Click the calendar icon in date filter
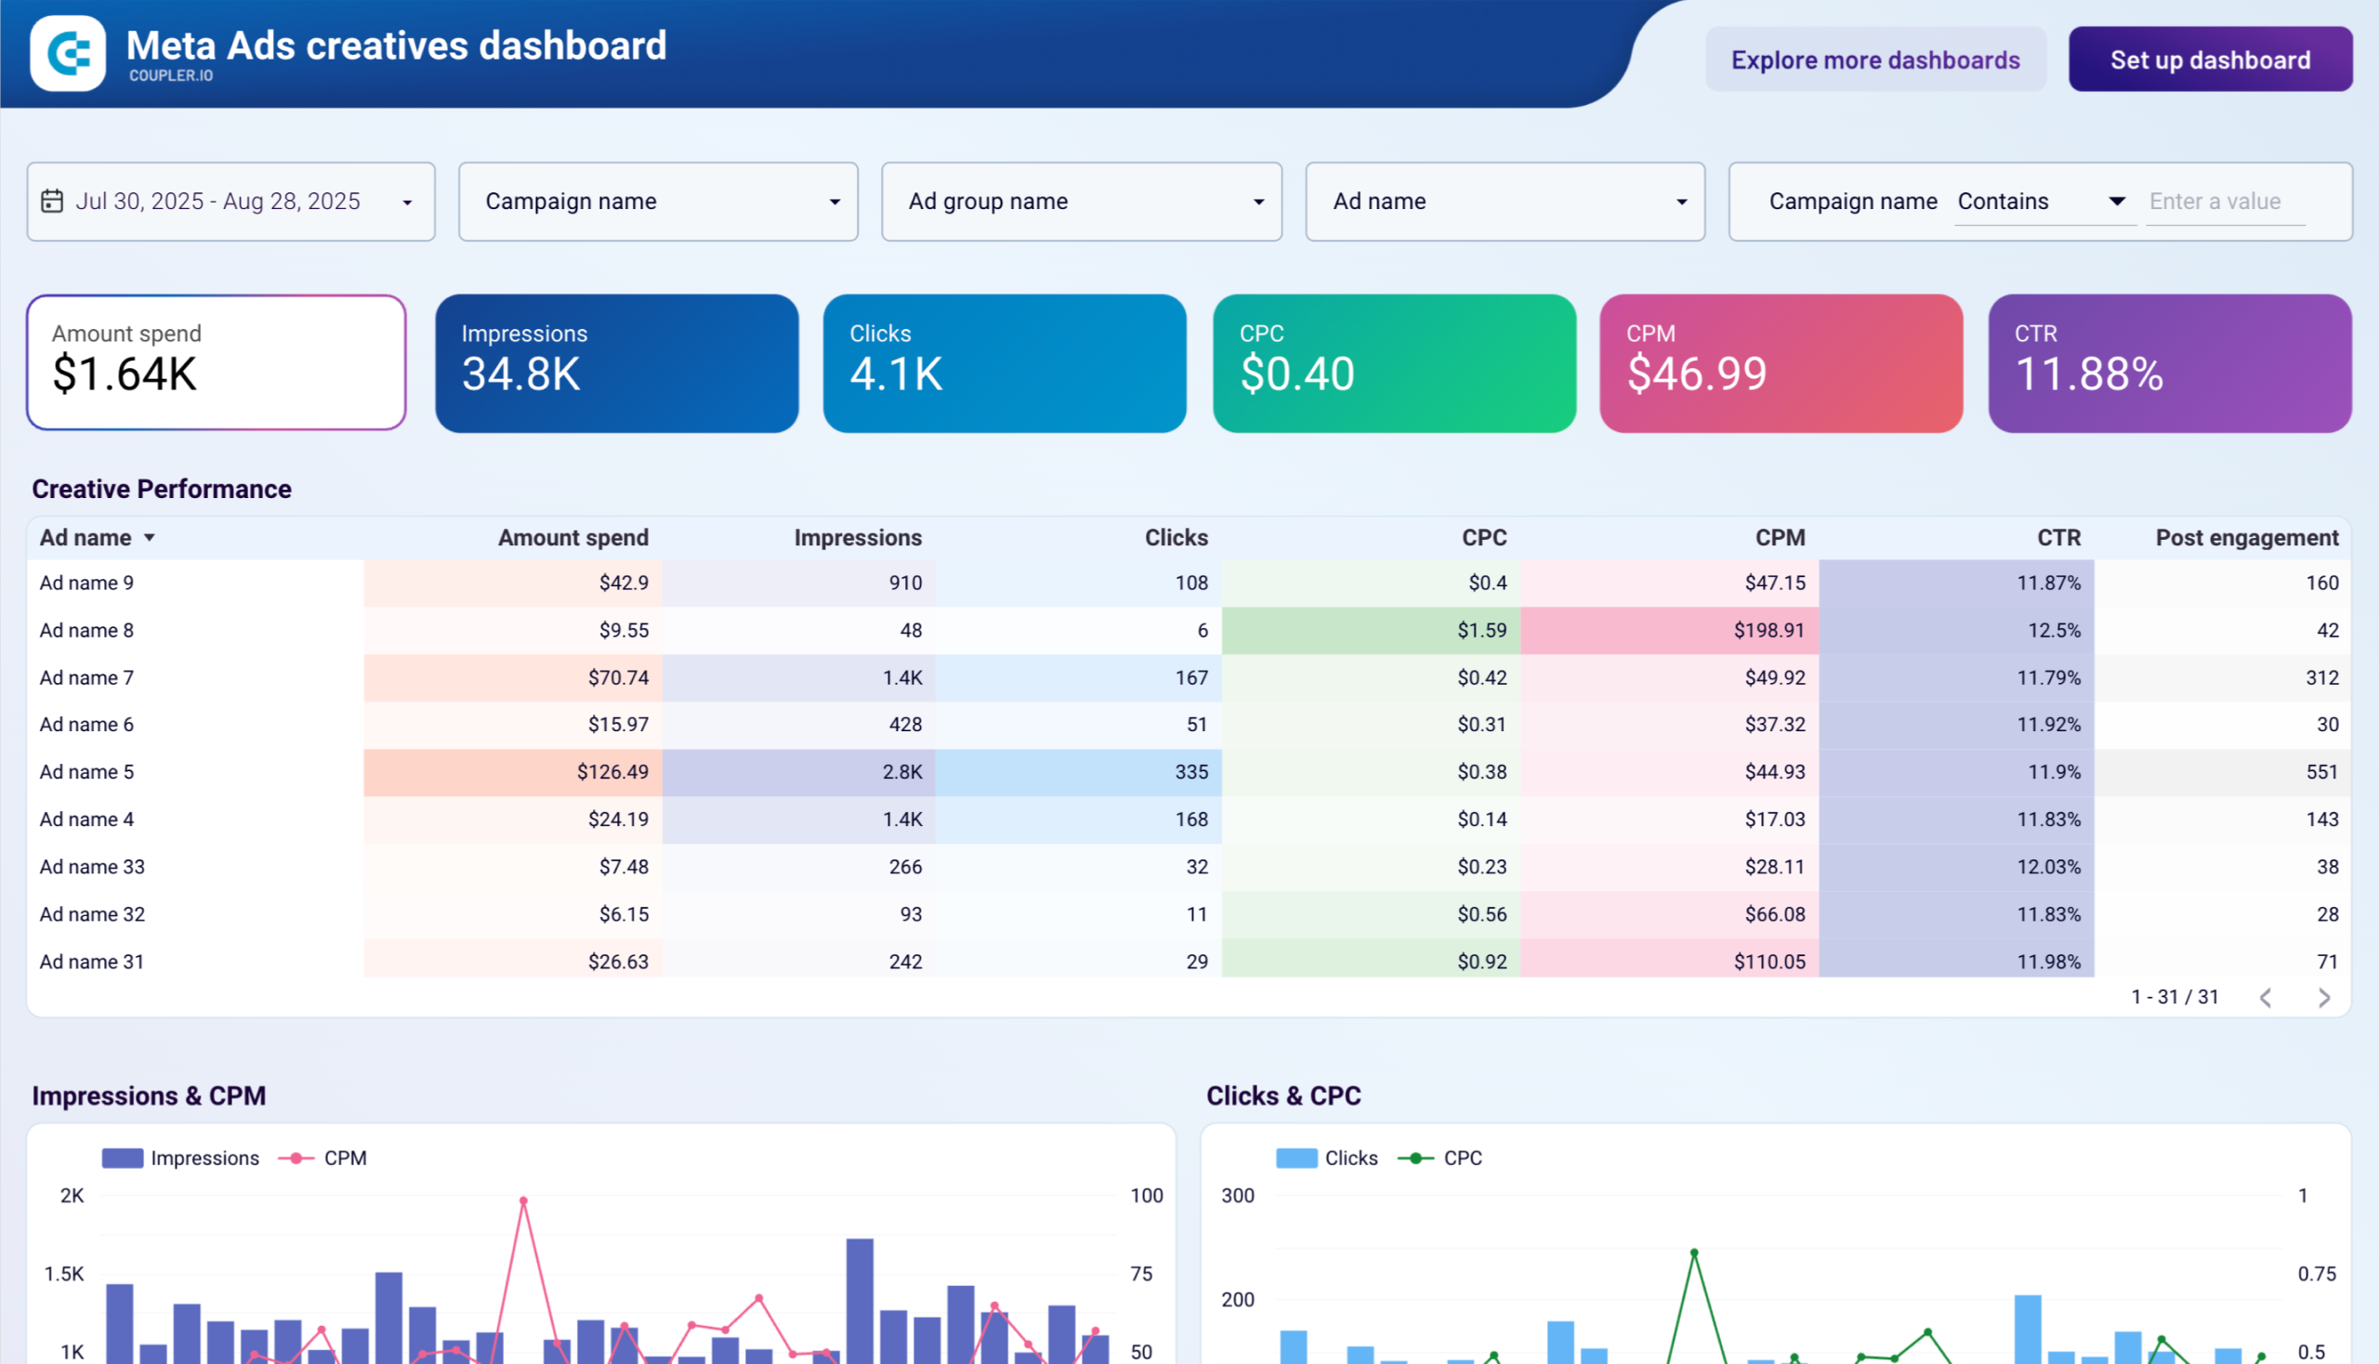This screenshot has width=2379, height=1364. (52, 202)
